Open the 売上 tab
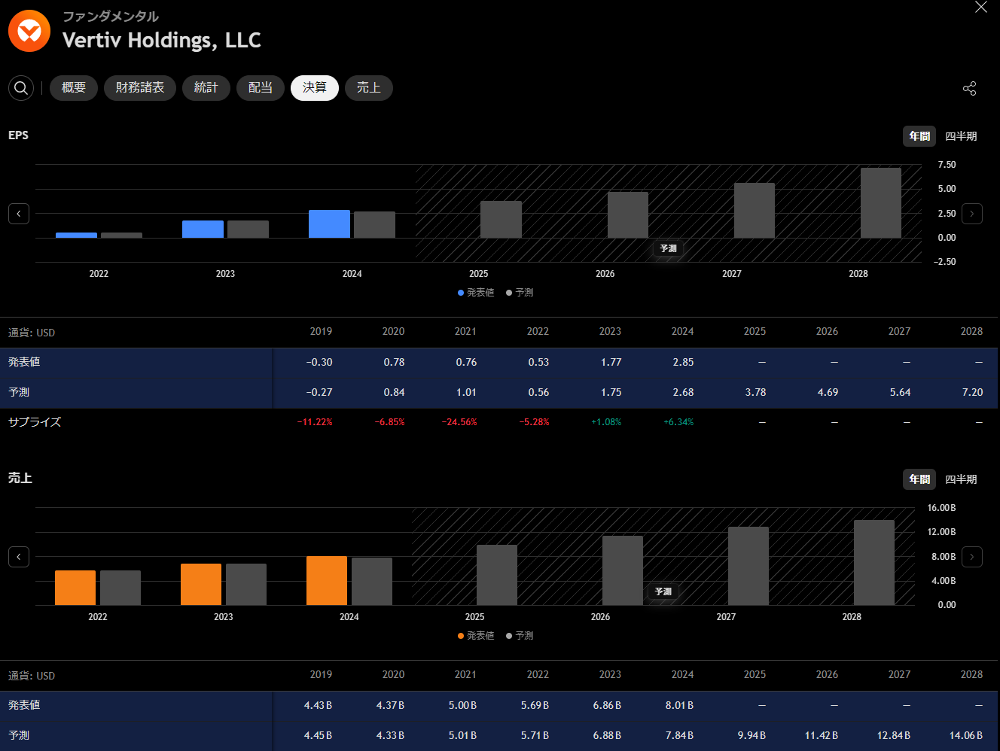 369,88
